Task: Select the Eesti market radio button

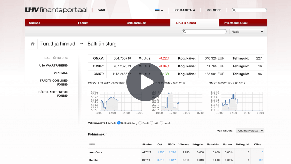Action: click(x=140, y=123)
